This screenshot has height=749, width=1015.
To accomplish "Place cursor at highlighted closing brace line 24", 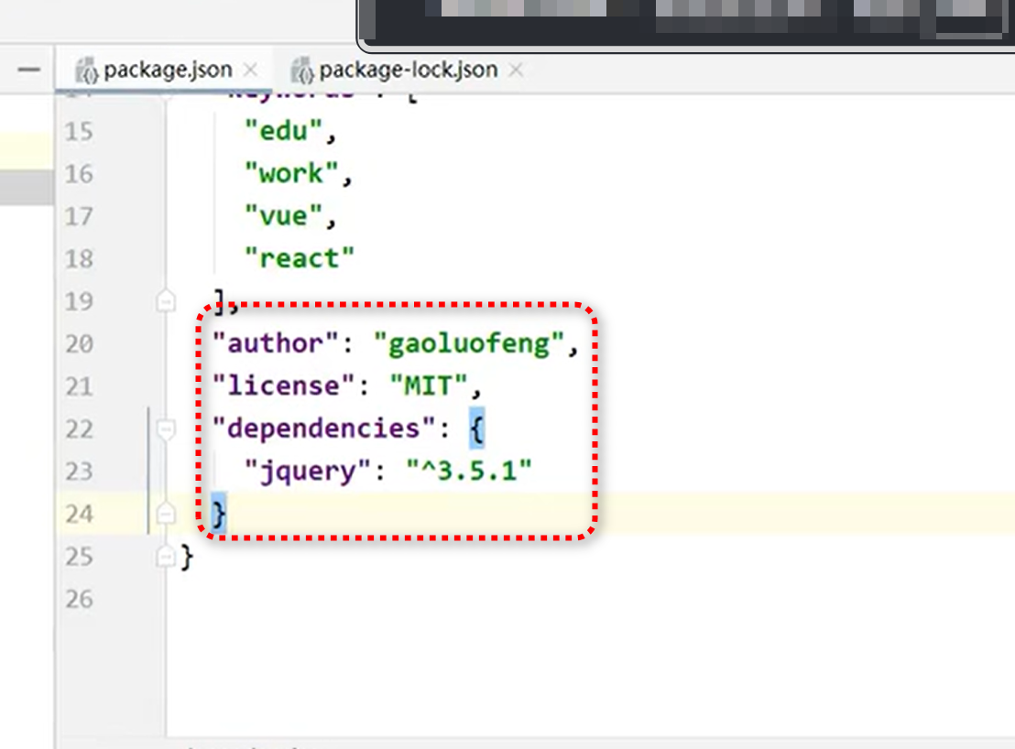I will [219, 515].
